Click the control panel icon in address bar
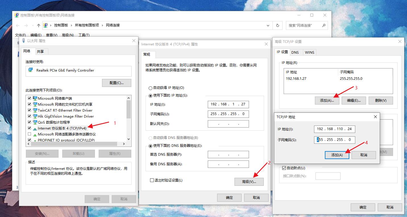The width and height of the screenshot is (407, 217). pyautogui.click(x=45, y=25)
